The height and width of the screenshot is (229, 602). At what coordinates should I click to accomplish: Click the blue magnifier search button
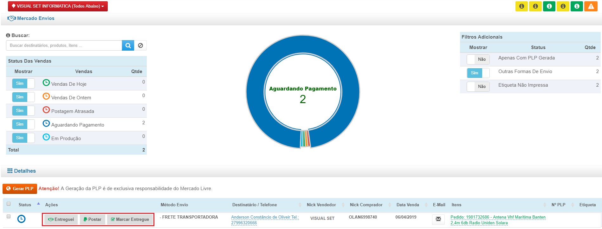(128, 46)
